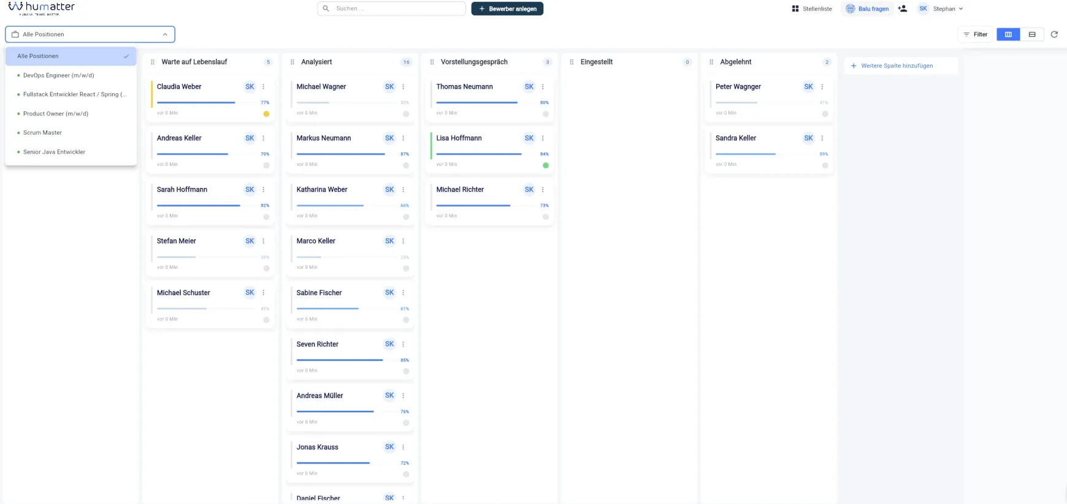
Task: Click progress bar on Thomas Neumann card
Action: 487,102
